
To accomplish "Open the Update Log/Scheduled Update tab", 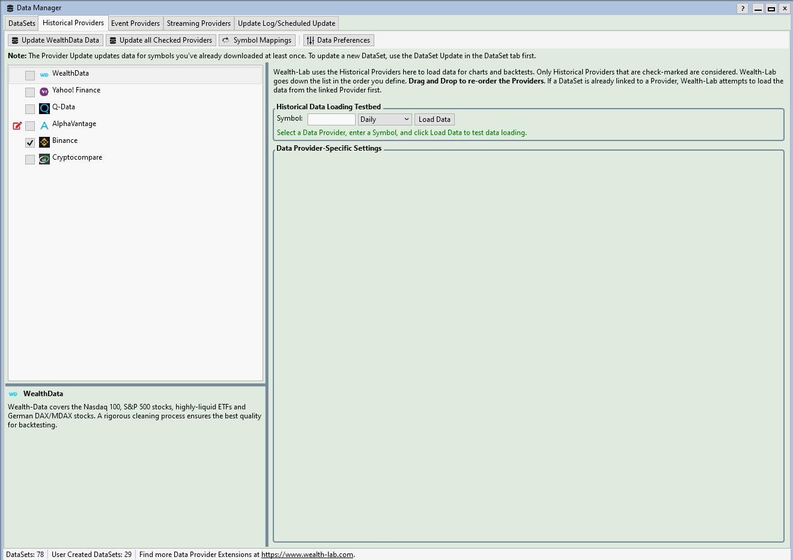I will point(287,23).
